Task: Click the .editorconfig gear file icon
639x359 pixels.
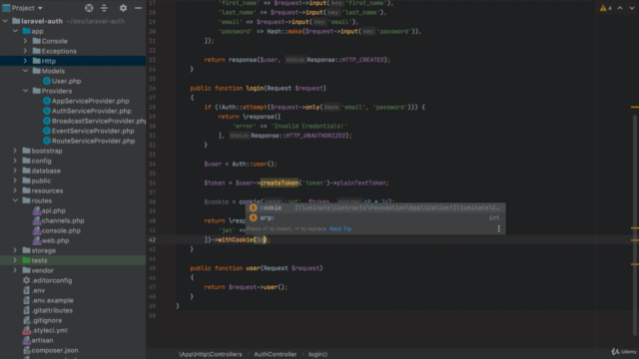Action: [x=27, y=280]
